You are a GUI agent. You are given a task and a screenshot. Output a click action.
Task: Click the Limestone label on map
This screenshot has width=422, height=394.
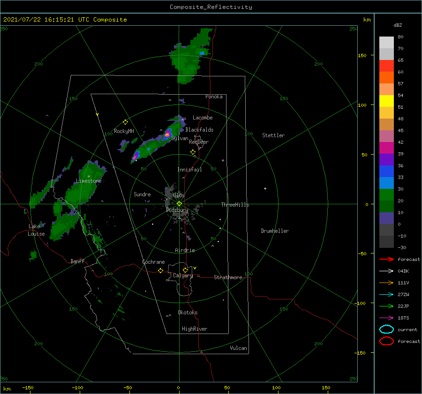[89, 181]
